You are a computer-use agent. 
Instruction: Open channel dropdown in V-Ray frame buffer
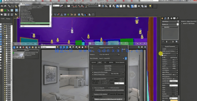coord(48,47)
